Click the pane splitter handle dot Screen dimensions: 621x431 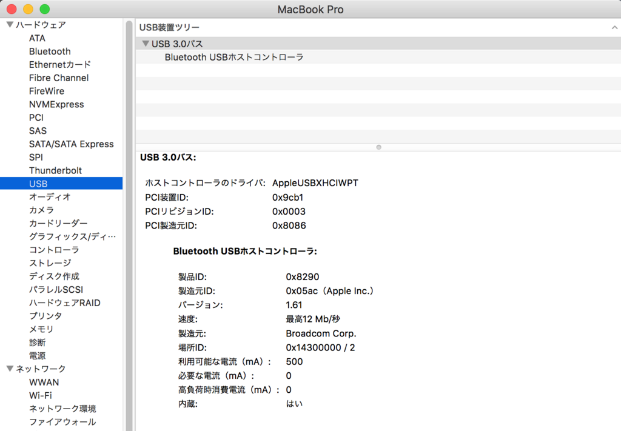tap(378, 147)
